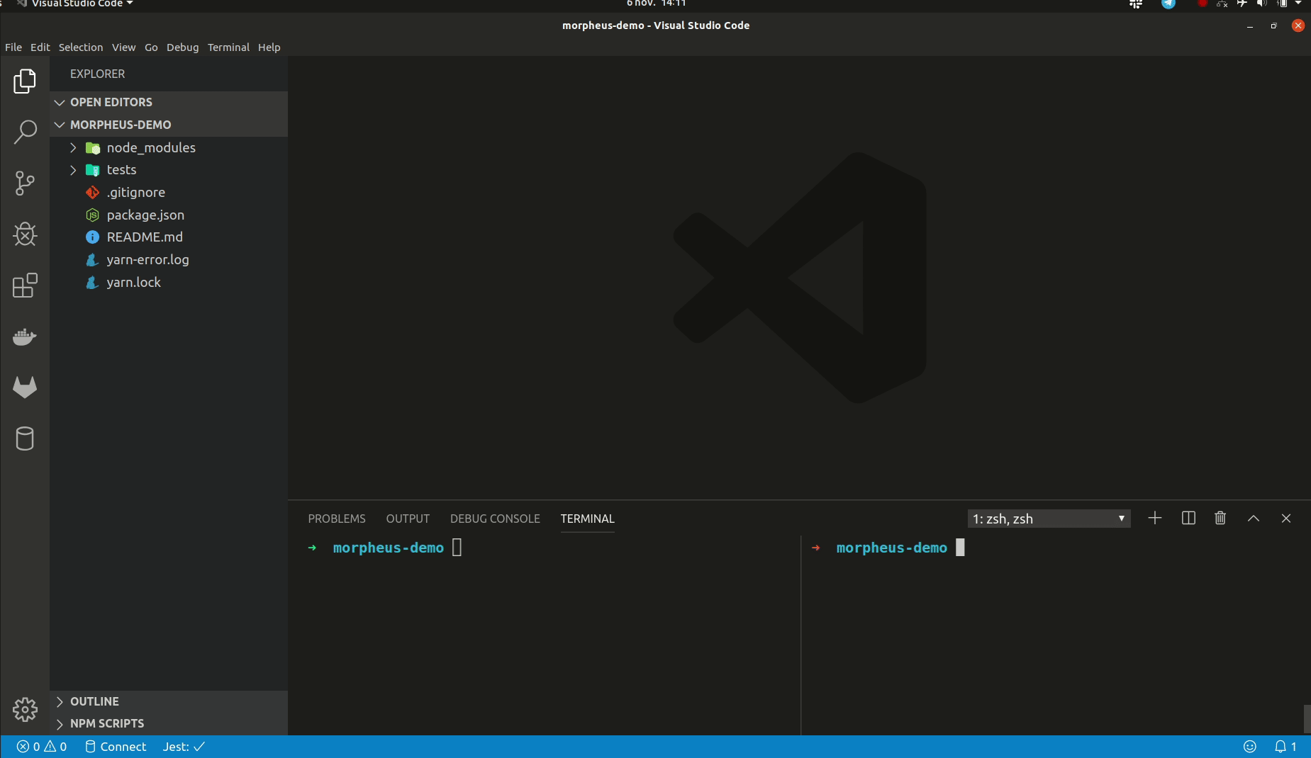Expand the node_modules folder
Screen dimensions: 1311x758
pyautogui.click(x=169, y=147)
